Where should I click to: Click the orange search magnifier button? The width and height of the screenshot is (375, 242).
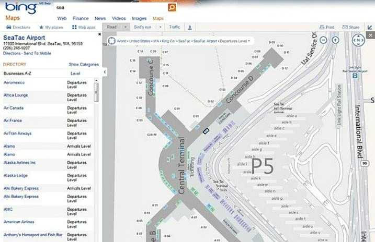coord(172,8)
